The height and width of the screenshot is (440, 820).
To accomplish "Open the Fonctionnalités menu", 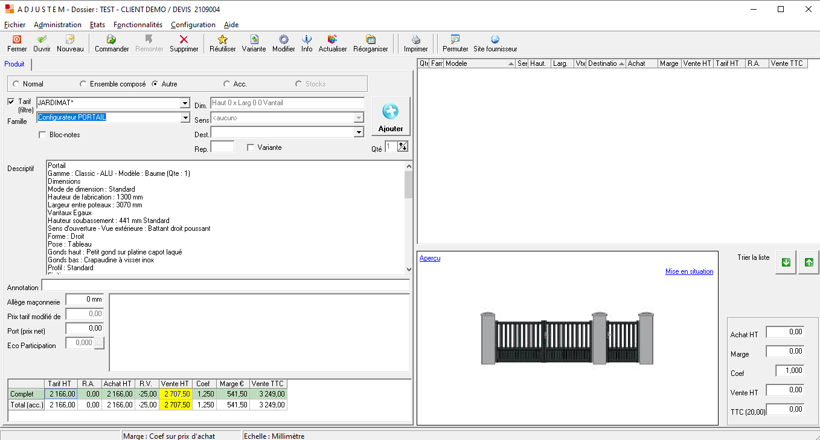I will [138, 25].
